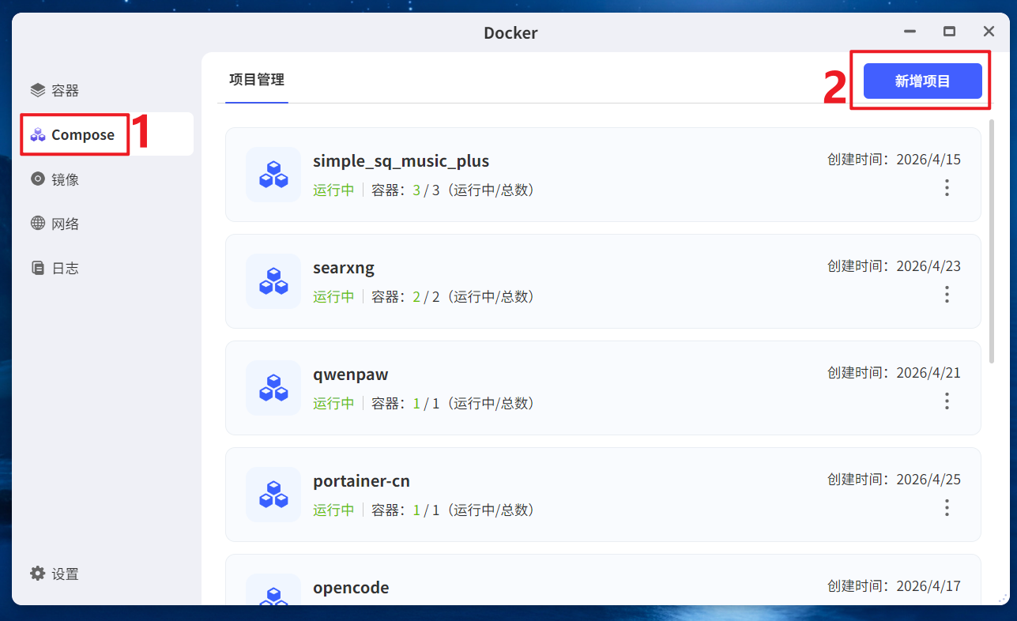
Task: Close the Docker window
Action: (989, 32)
